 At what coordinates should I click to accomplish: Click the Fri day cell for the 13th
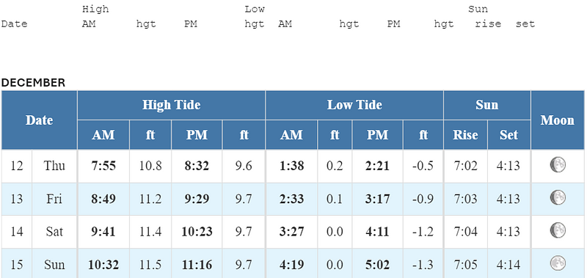point(54,199)
